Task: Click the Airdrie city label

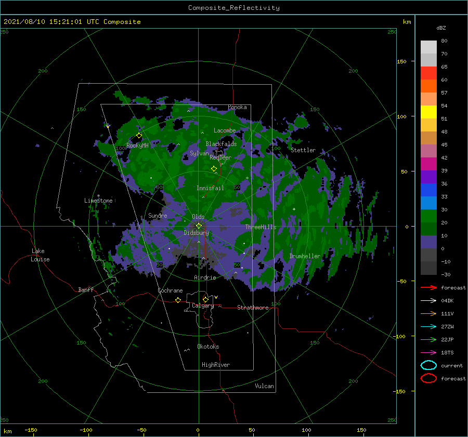Action: point(205,277)
